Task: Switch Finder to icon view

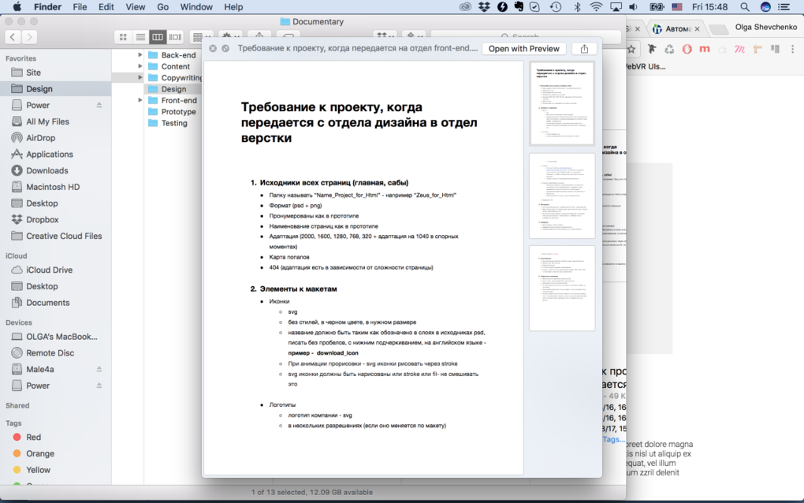Action: (x=123, y=37)
